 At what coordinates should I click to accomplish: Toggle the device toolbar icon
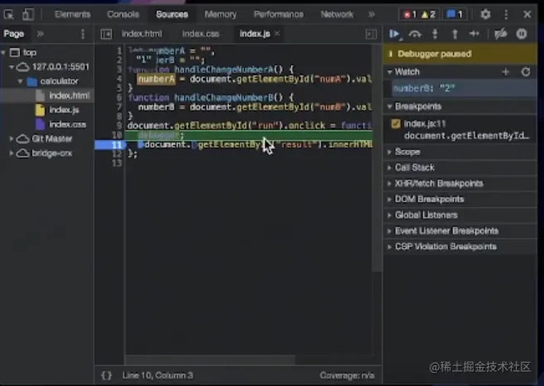click(x=27, y=14)
